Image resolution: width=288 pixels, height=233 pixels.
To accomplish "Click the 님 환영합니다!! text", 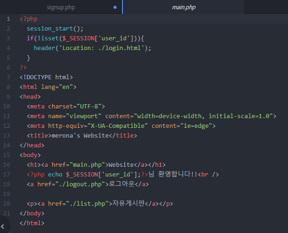I will click(173, 174).
